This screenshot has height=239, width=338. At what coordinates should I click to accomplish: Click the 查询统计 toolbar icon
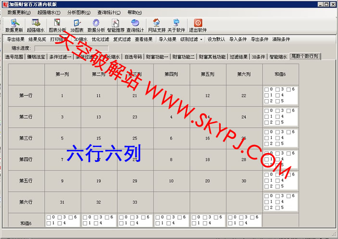point(135,26)
